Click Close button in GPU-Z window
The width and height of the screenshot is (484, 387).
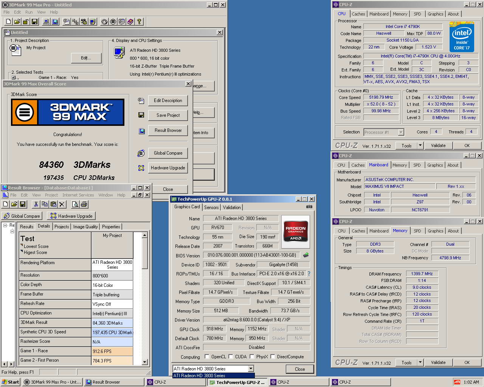(x=300, y=369)
